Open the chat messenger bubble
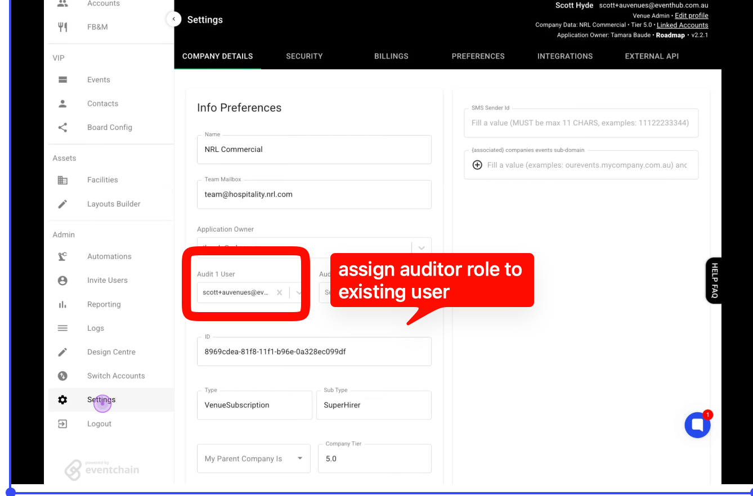 pyautogui.click(x=697, y=425)
